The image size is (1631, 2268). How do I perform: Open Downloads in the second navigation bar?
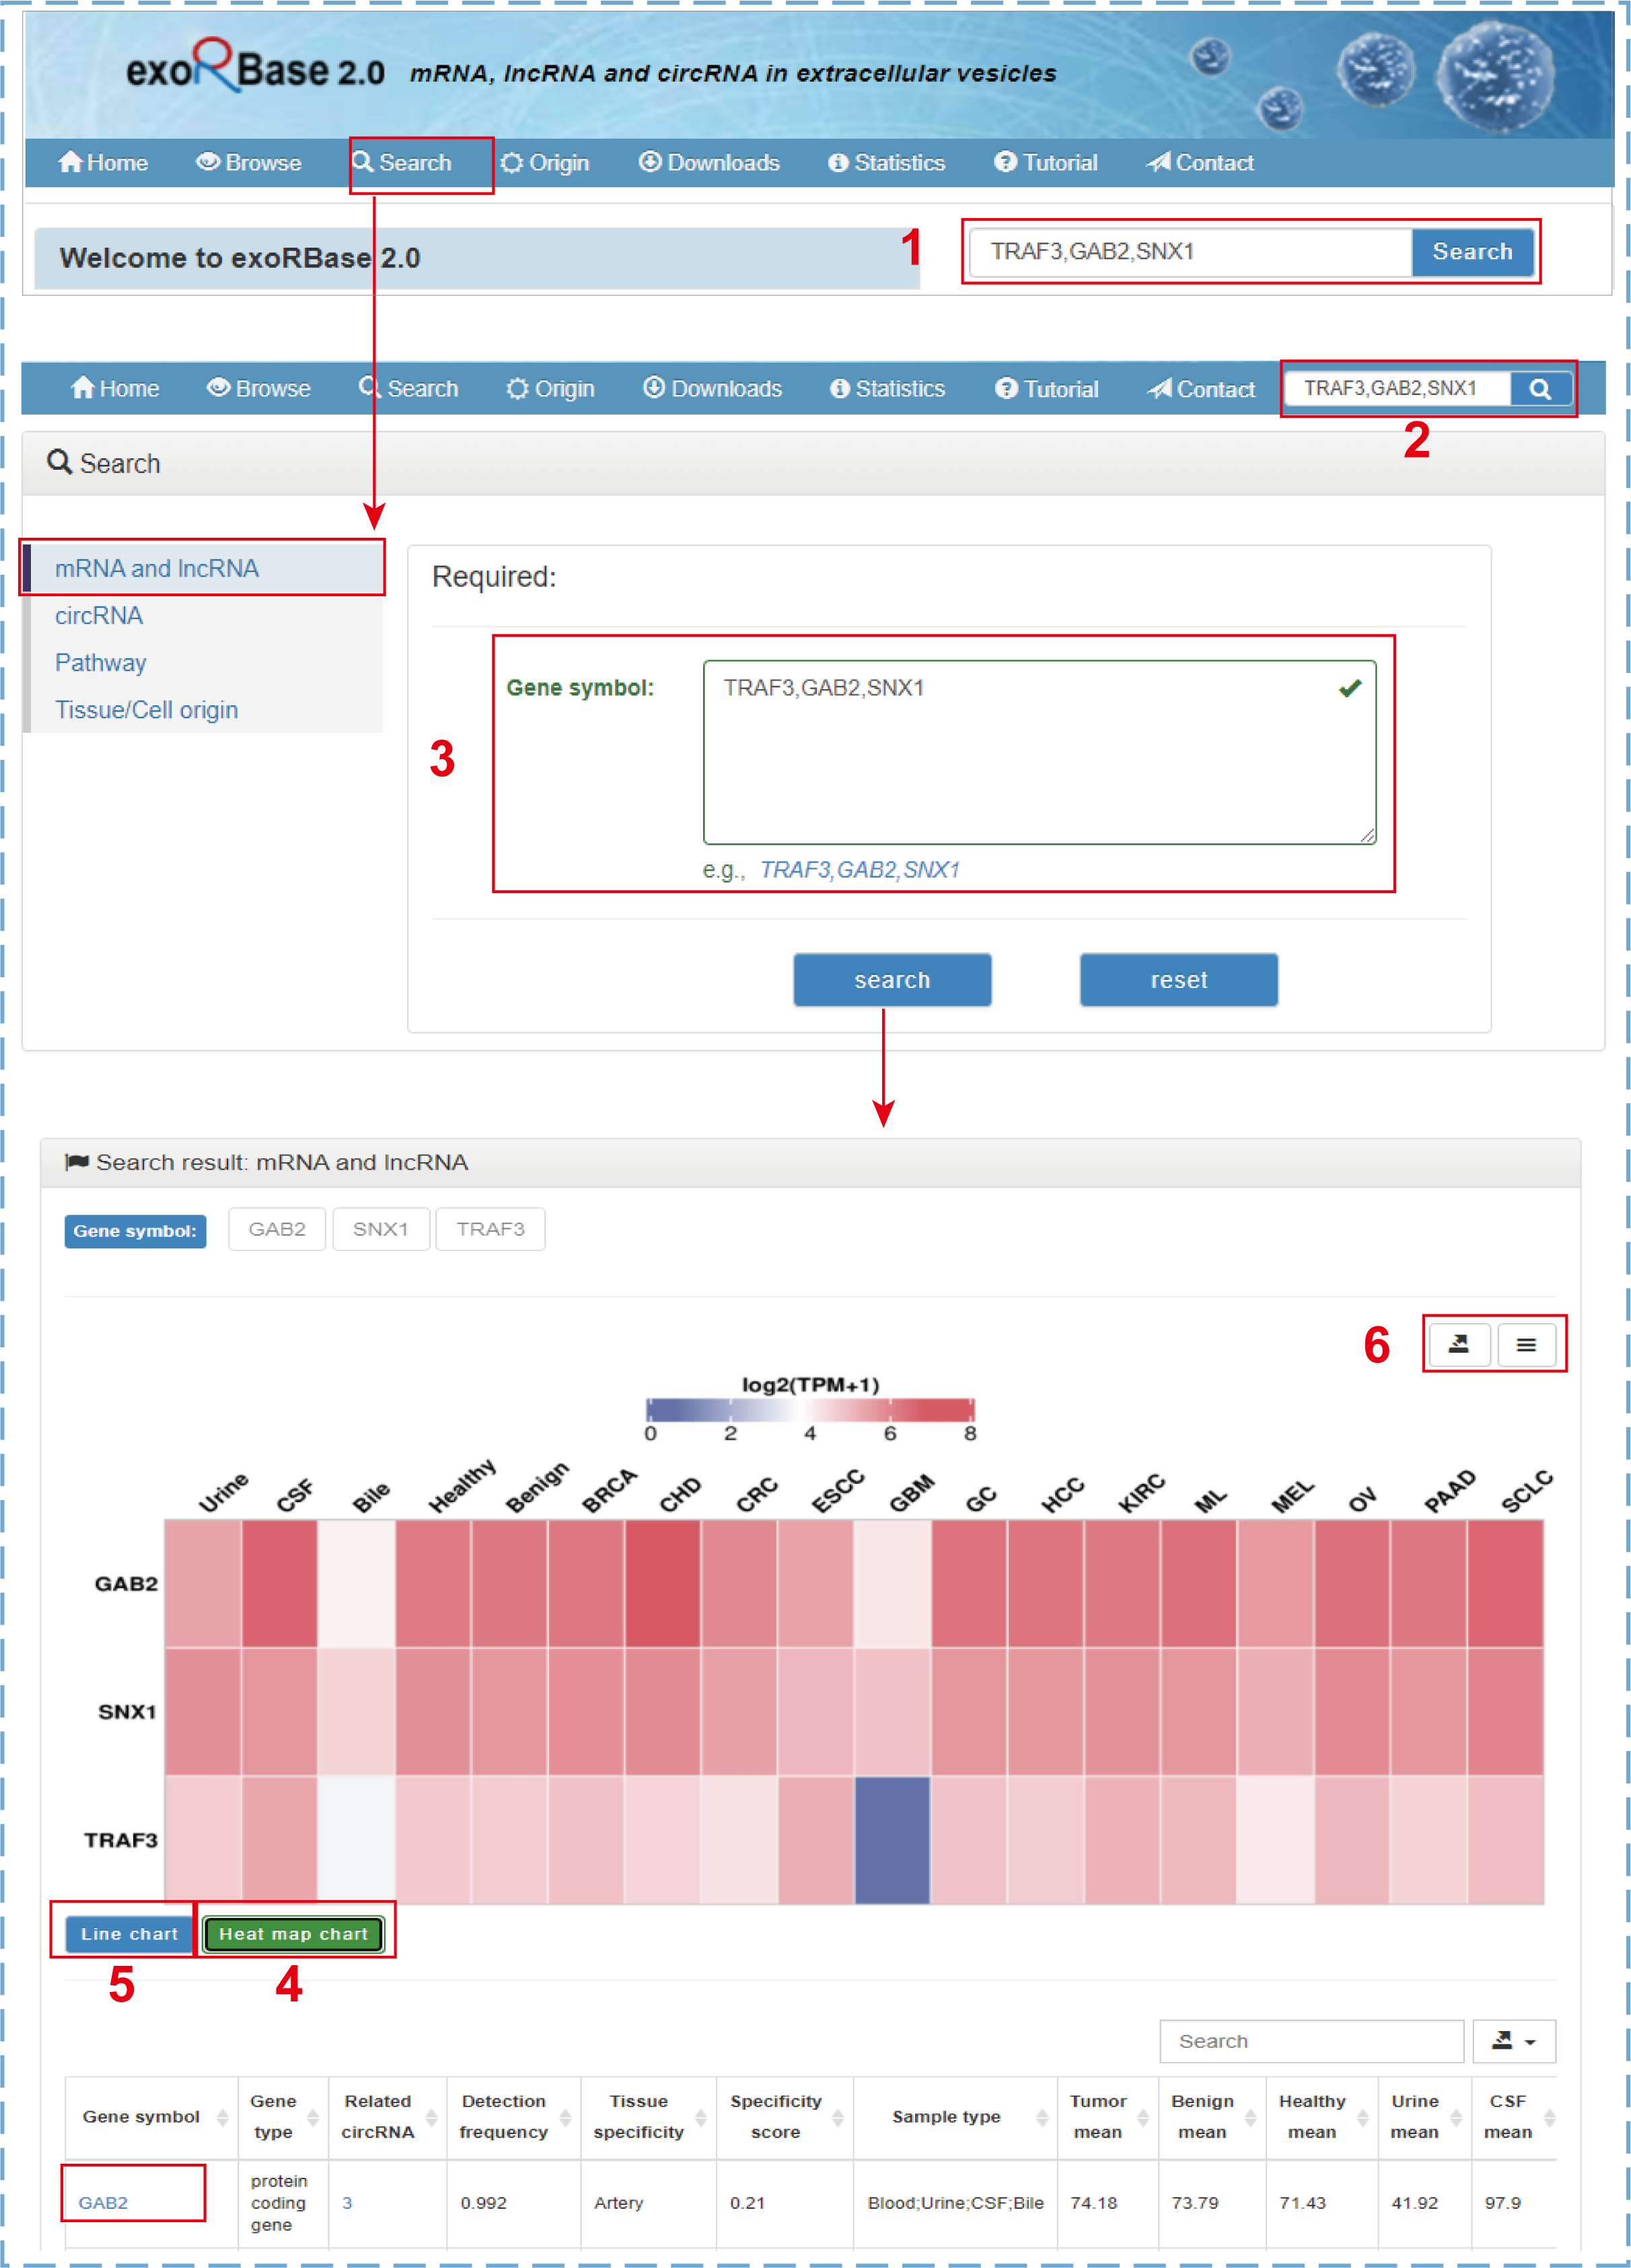(x=712, y=388)
